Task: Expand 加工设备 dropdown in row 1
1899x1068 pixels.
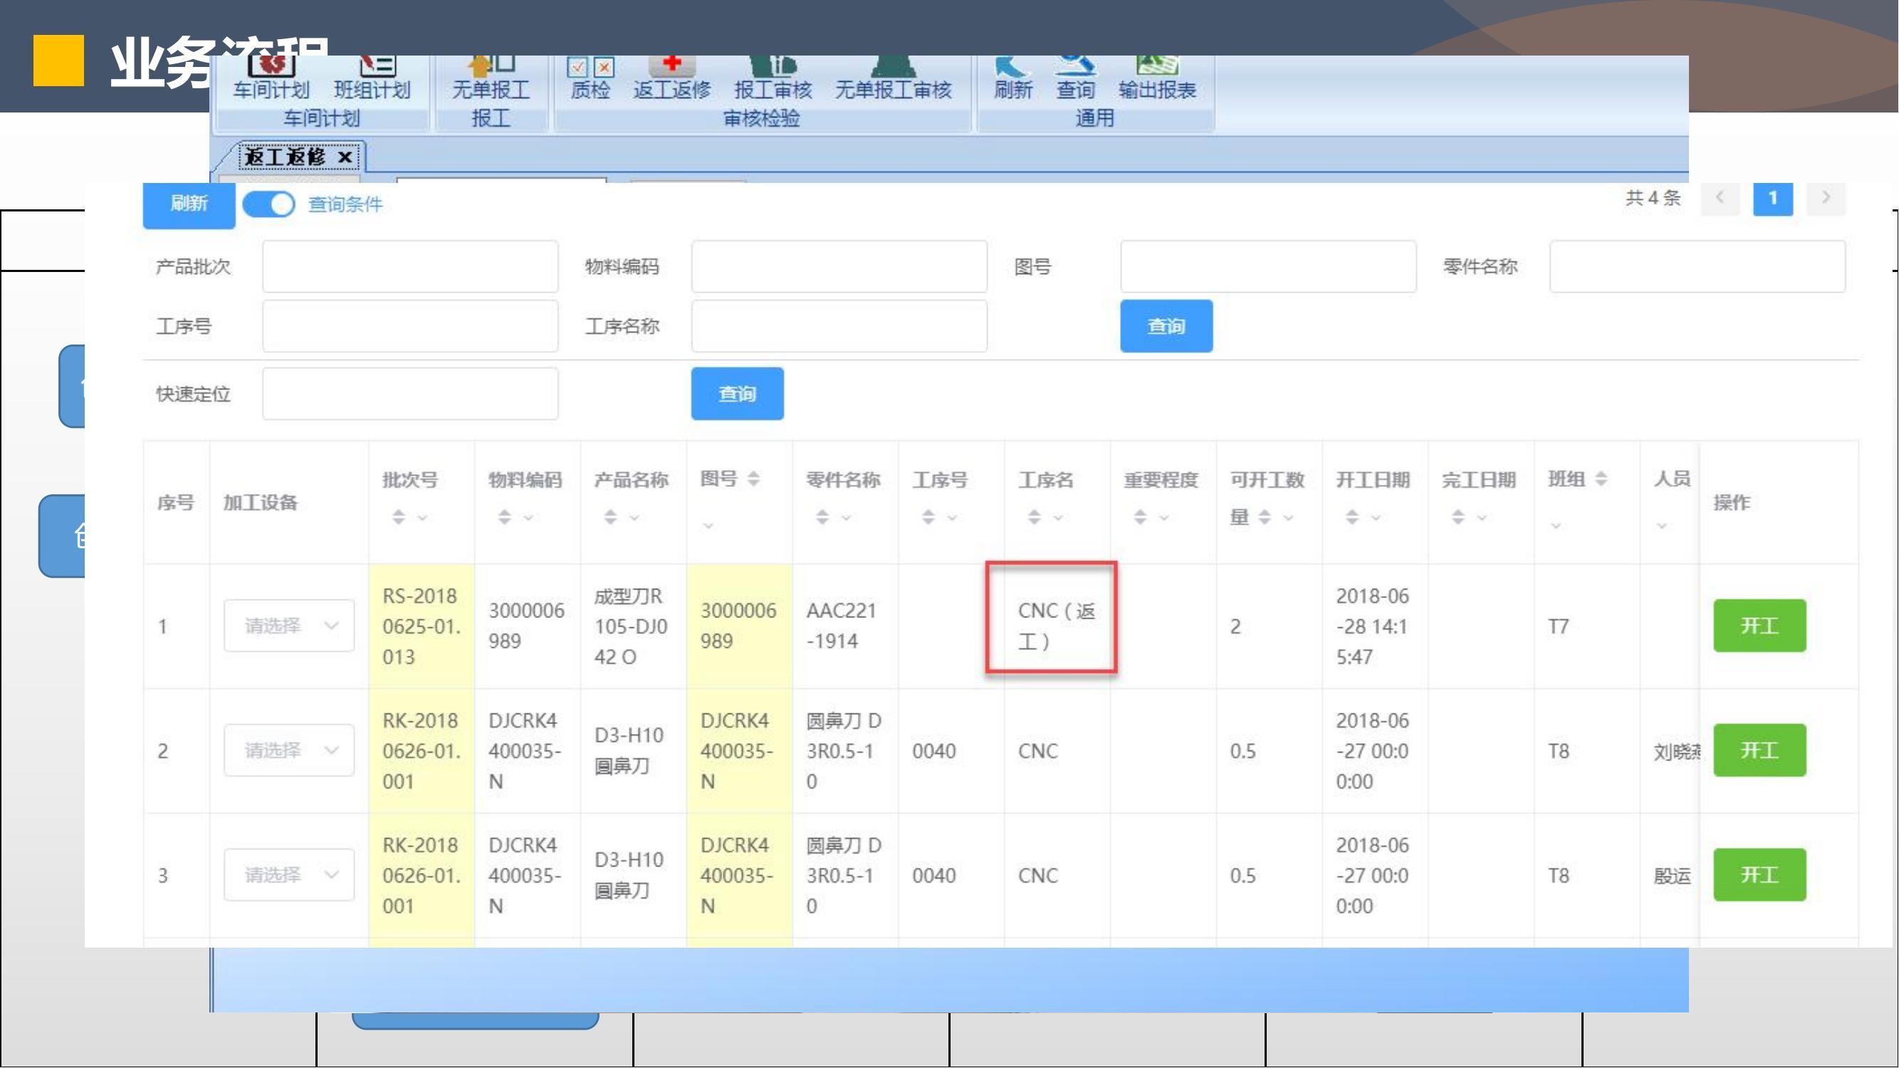Action: pyautogui.click(x=289, y=626)
